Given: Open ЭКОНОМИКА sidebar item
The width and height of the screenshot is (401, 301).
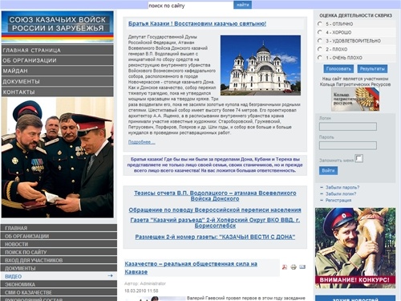Looking at the screenshot, I should tap(59, 284).
